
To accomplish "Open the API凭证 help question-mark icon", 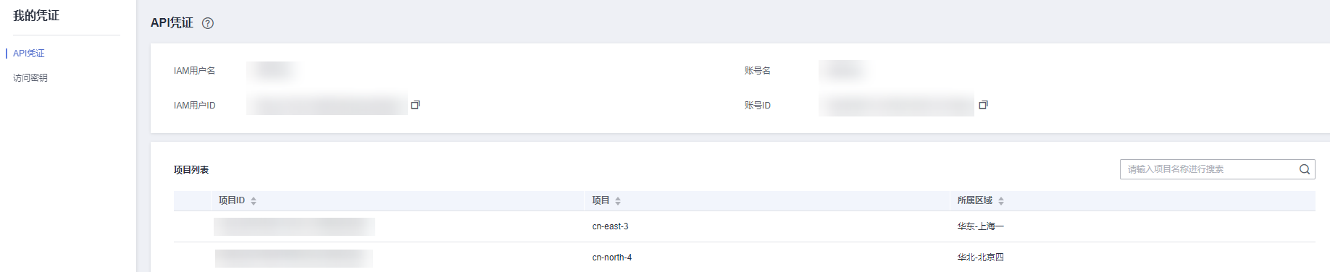I will 208,23.
